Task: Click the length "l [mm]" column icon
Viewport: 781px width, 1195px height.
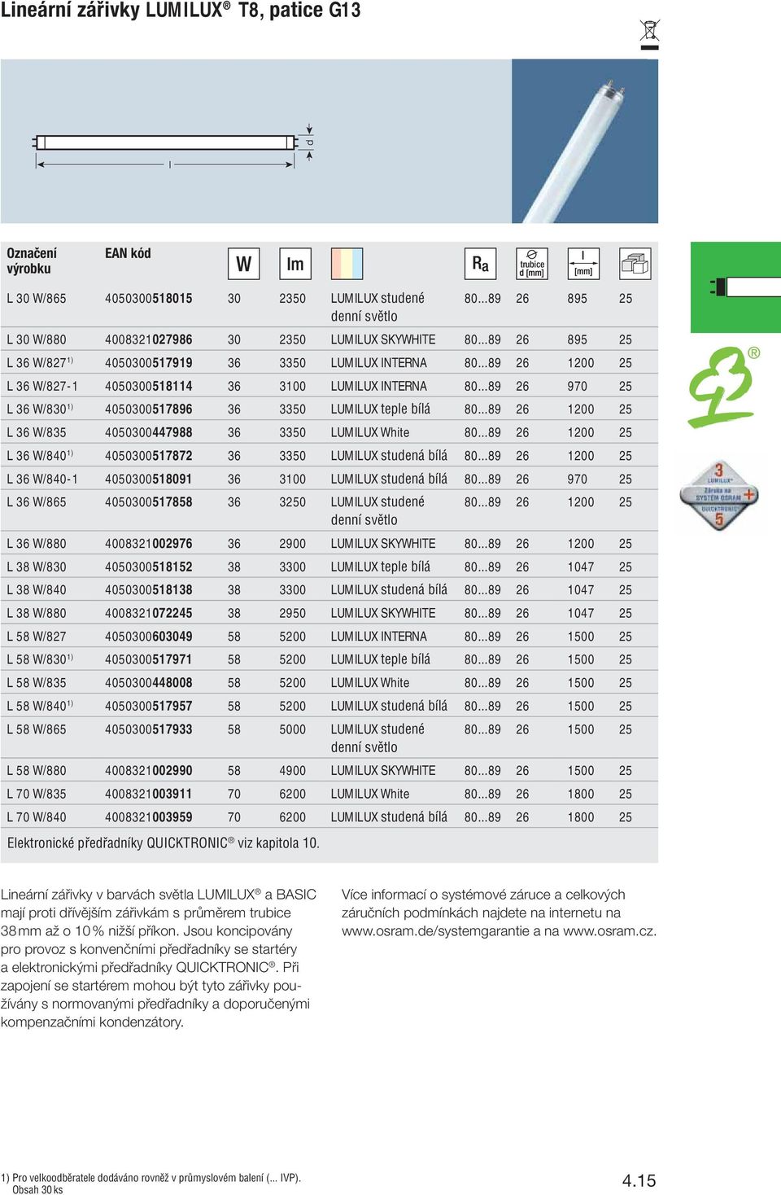Action: click(x=583, y=264)
